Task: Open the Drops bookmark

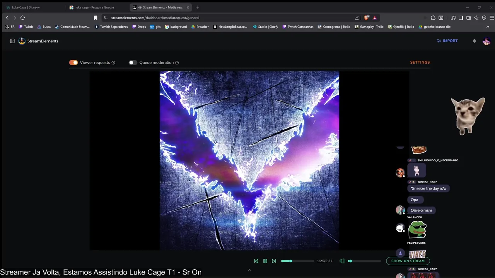Action: tap(139, 27)
